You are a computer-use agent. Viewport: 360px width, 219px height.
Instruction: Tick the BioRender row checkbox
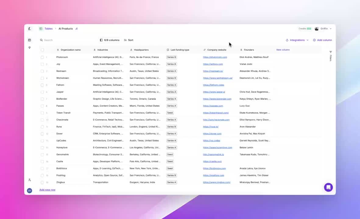tap(42, 99)
